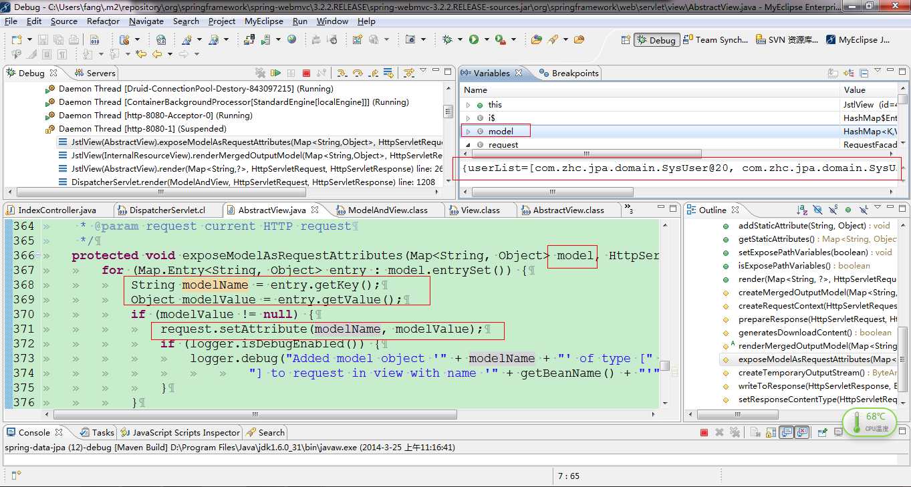This screenshot has height=487, width=911.
Task: Click the Last Edit Location arrow icon
Action: coord(141,54)
